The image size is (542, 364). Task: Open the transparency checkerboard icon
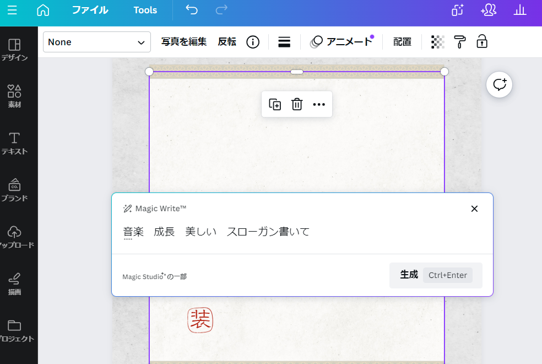[x=437, y=42]
